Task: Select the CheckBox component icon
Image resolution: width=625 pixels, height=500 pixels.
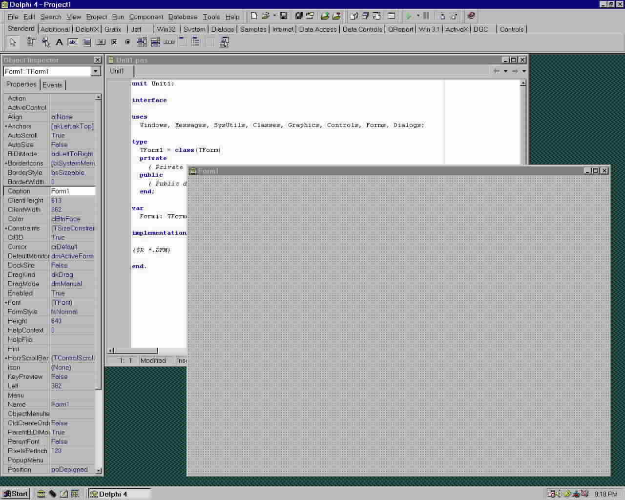Action: pyautogui.click(x=114, y=42)
